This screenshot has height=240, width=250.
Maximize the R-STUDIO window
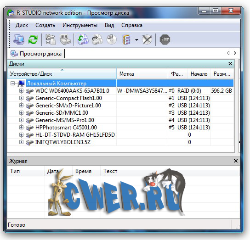coord(216,11)
